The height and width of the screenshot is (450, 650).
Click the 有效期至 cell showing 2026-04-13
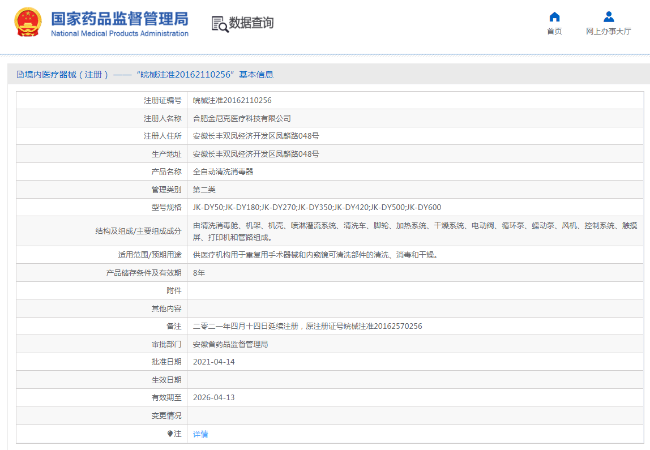coord(215,397)
